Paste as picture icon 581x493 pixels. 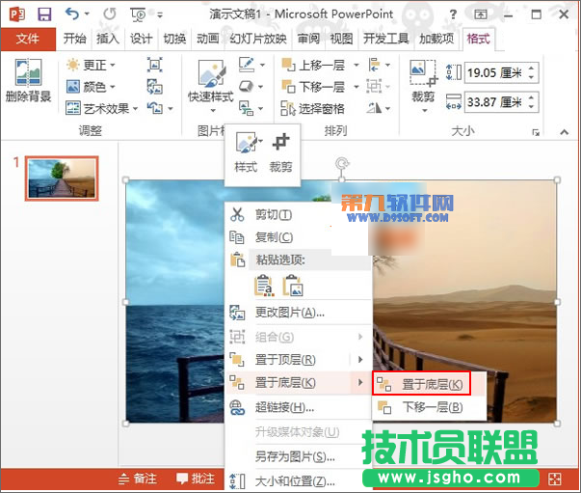pyautogui.click(x=293, y=286)
